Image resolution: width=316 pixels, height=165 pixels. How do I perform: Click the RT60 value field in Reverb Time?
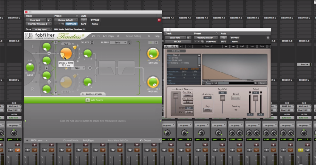coord(189,108)
